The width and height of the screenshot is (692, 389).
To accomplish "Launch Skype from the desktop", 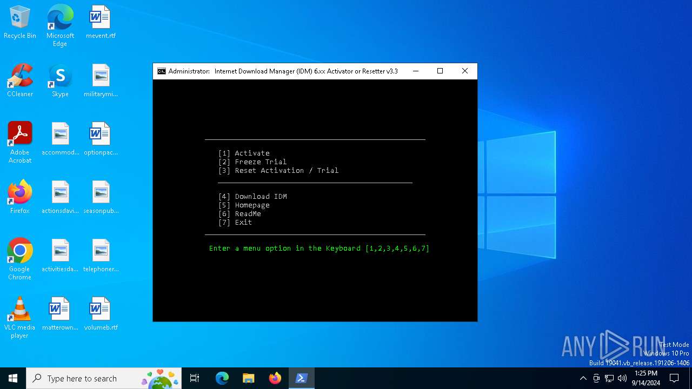I will [x=60, y=81].
